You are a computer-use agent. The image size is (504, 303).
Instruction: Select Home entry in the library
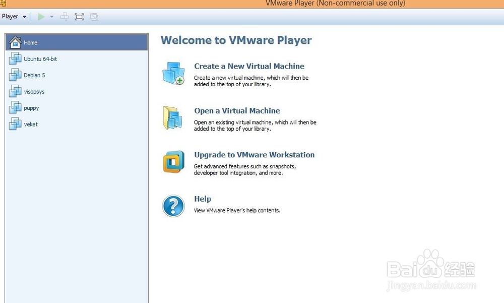tap(77, 42)
